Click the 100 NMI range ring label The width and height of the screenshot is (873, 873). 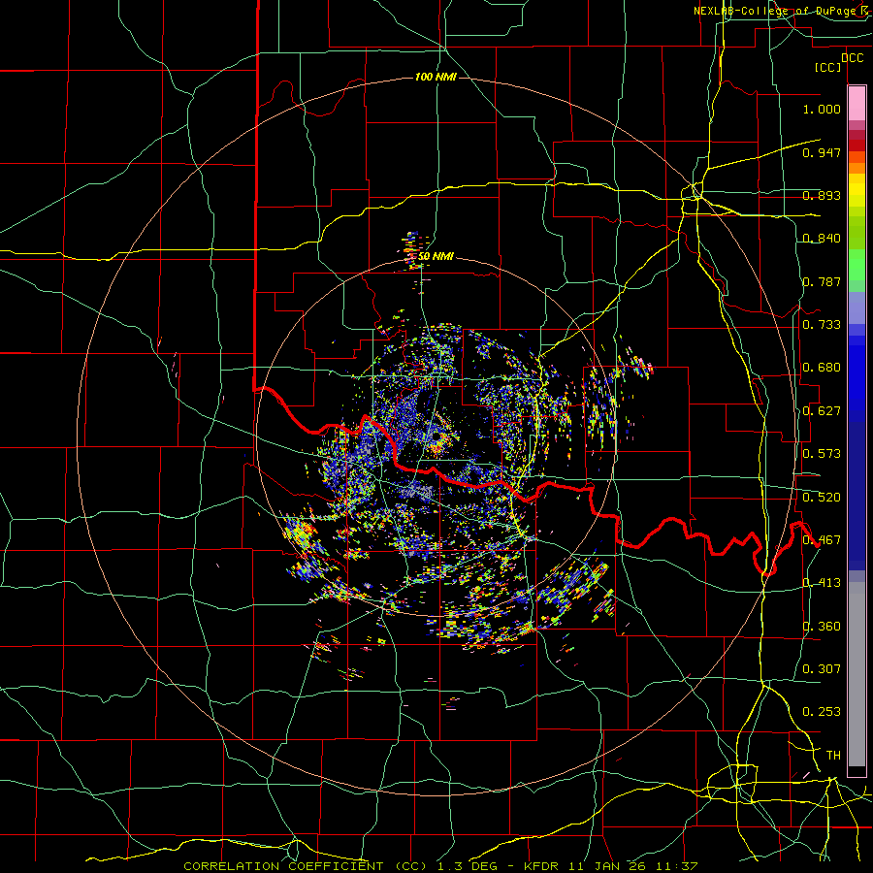point(436,77)
